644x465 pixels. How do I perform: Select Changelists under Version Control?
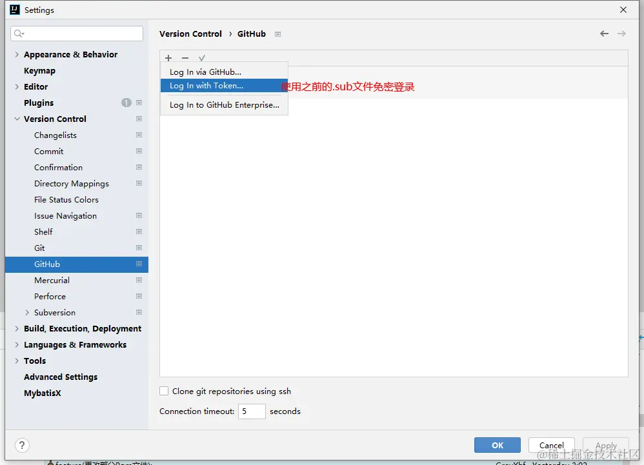[55, 135]
